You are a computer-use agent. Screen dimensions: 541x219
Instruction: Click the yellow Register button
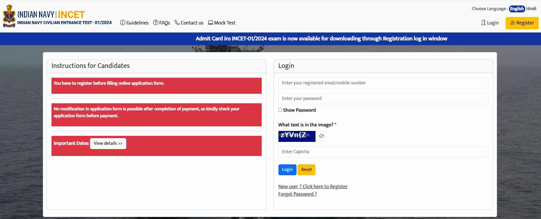(x=522, y=23)
